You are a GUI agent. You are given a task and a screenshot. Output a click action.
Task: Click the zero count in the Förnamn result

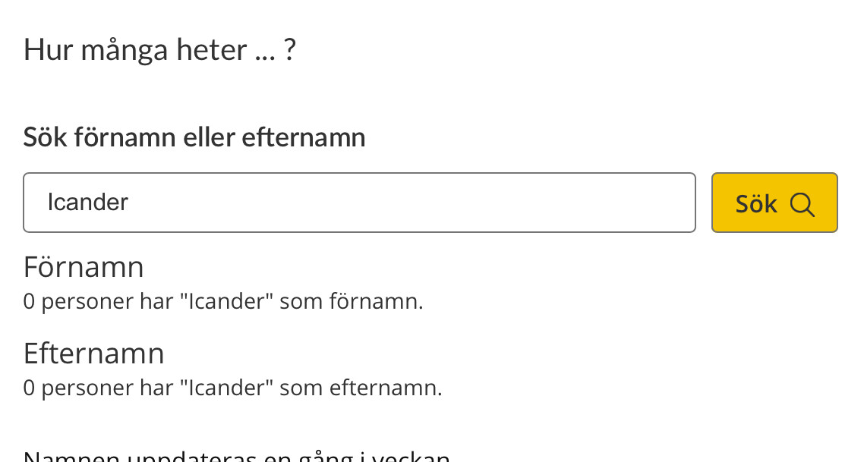(29, 302)
